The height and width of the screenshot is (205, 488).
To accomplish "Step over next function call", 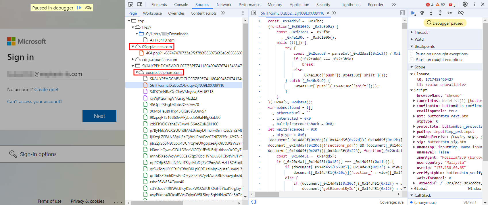I will coord(422,13).
